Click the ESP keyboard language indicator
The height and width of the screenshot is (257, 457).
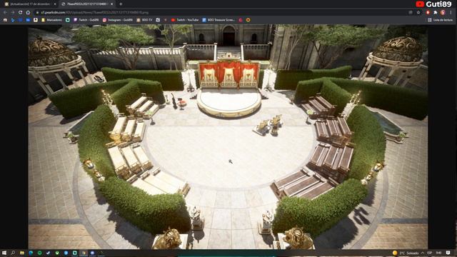point(430,253)
